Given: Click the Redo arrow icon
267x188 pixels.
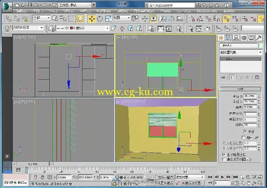Looking at the screenshot, I should point(45,5).
